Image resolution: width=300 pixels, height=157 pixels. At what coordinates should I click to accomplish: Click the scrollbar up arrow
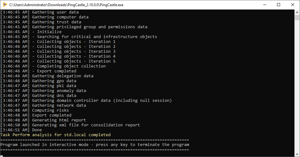pos(297,12)
